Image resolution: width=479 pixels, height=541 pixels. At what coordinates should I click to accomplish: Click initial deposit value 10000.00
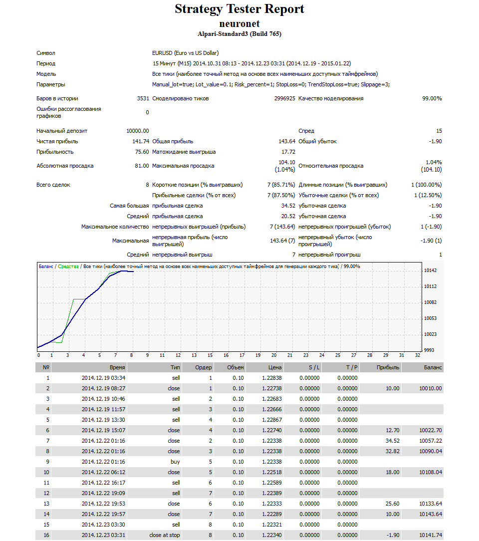(x=138, y=131)
